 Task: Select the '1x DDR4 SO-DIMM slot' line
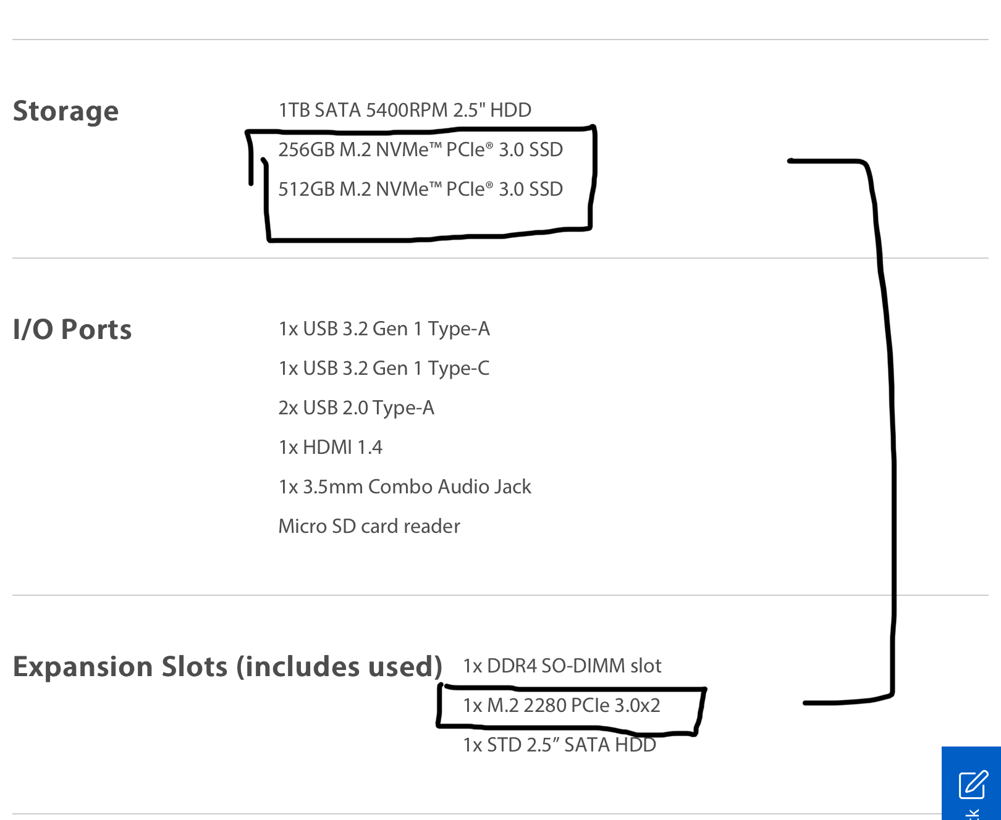[x=562, y=666]
